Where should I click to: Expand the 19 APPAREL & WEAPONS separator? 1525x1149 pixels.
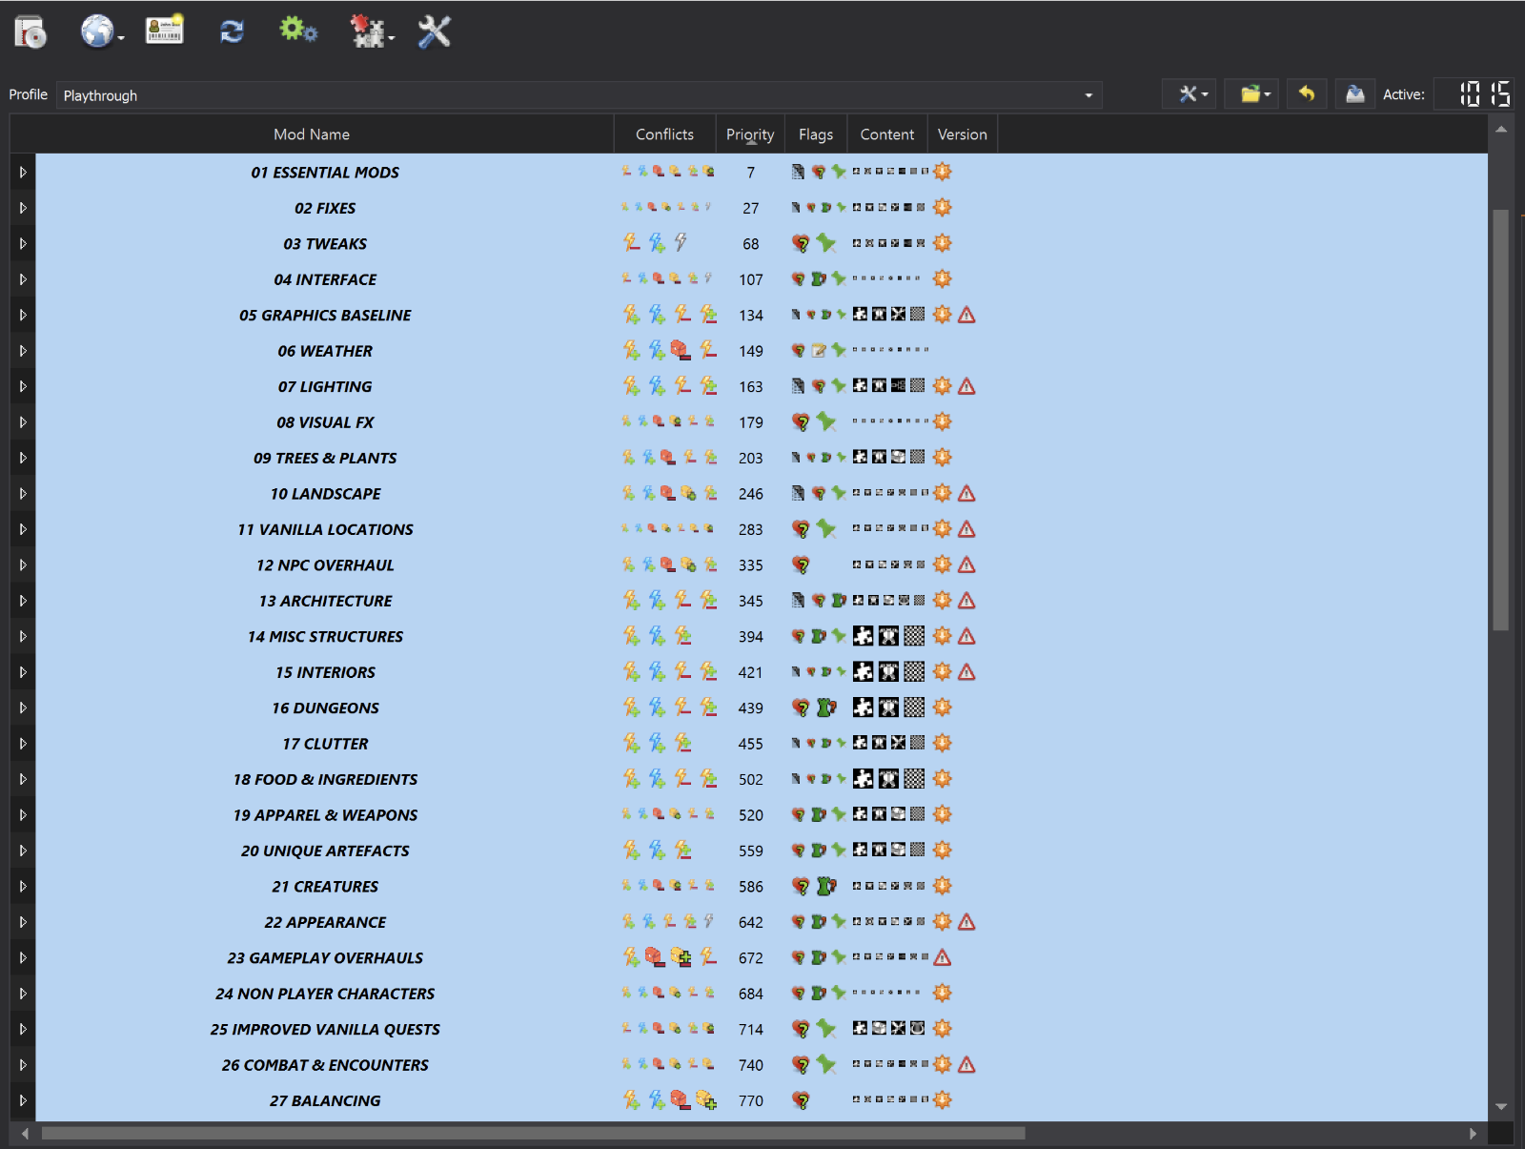point(23,815)
